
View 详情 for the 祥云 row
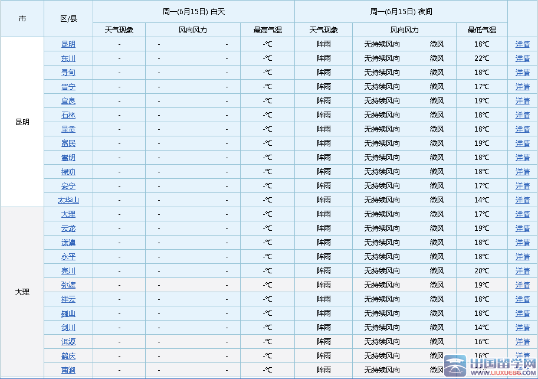tap(523, 299)
